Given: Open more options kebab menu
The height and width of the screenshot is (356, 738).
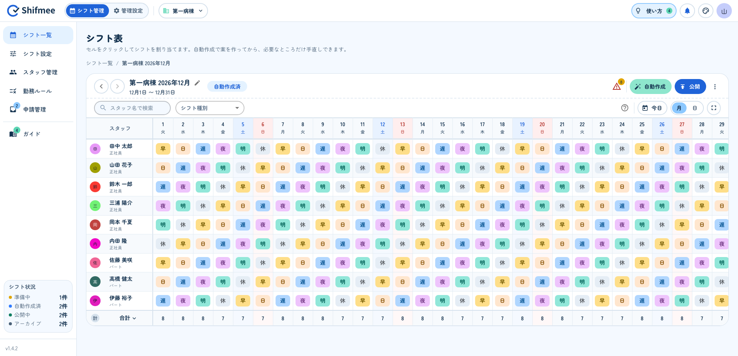Looking at the screenshot, I should [x=715, y=87].
